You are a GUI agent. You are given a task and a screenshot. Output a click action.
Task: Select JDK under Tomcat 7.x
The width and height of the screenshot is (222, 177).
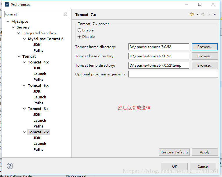click(x=37, y=138)
